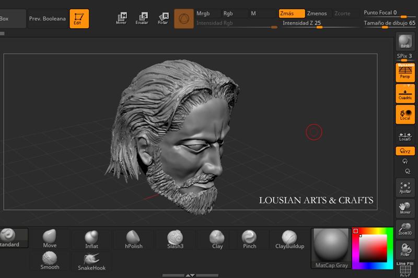Open the MatCap Gray material picker
This screenshot has width=418, height=278.
click(331, 248)
